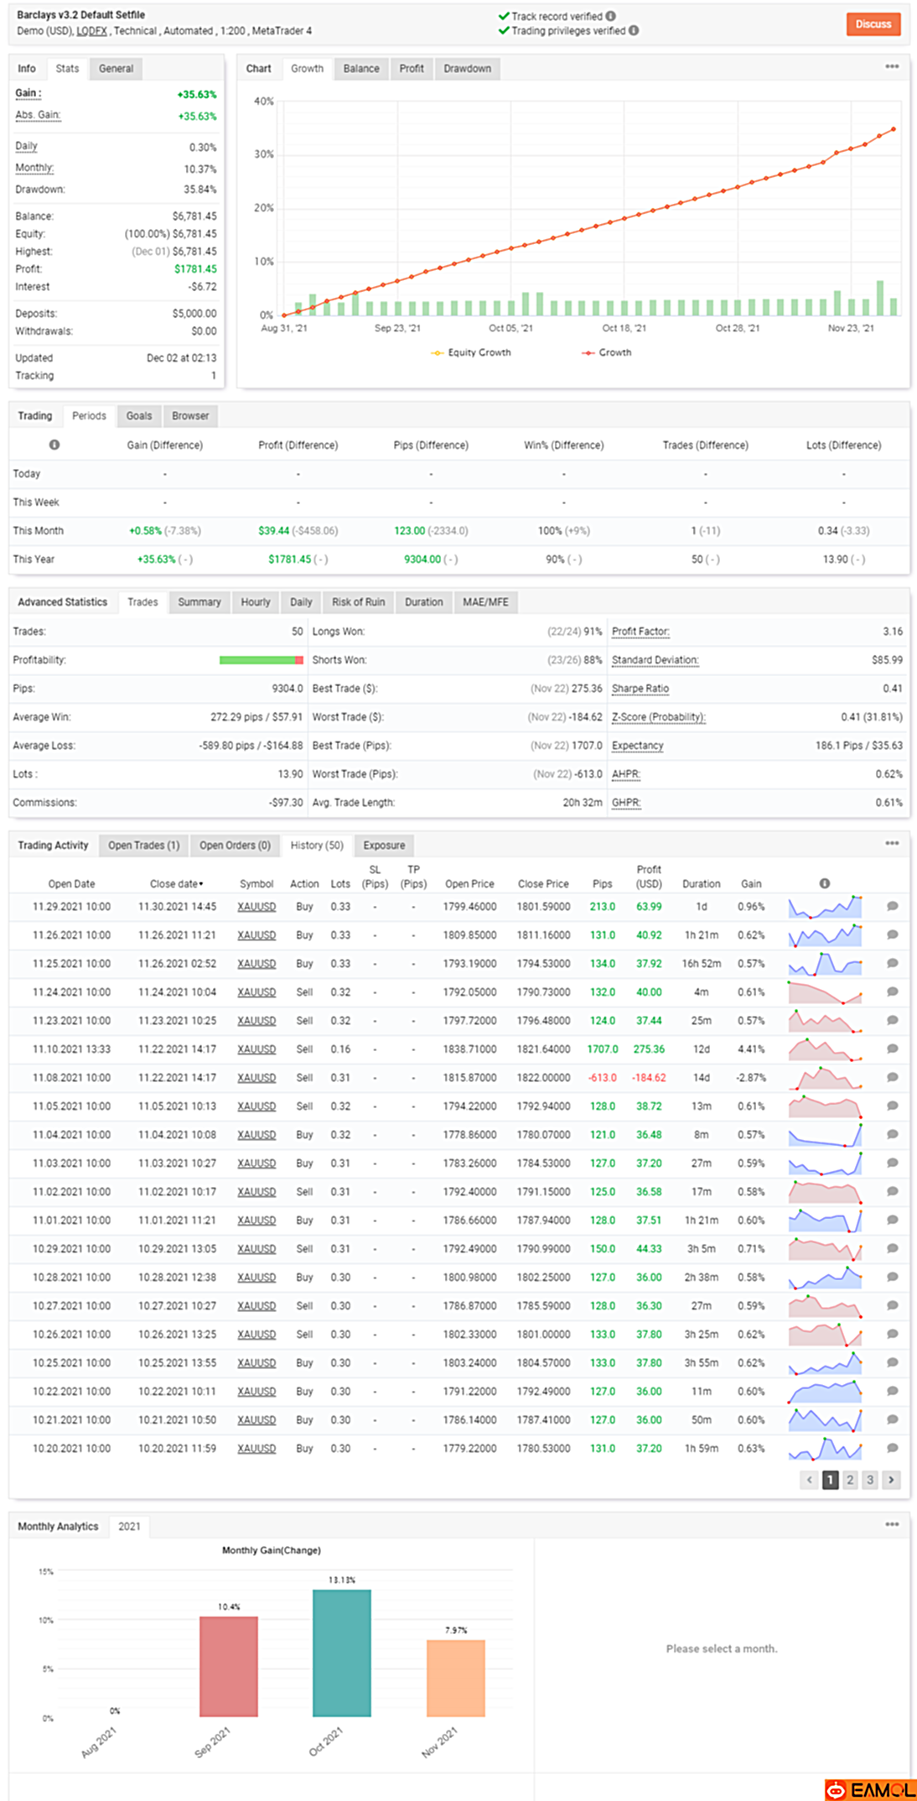This screenshot has width=917, height=1801.
Task: Click the info icon in history table header
Action: click(825, 883)
